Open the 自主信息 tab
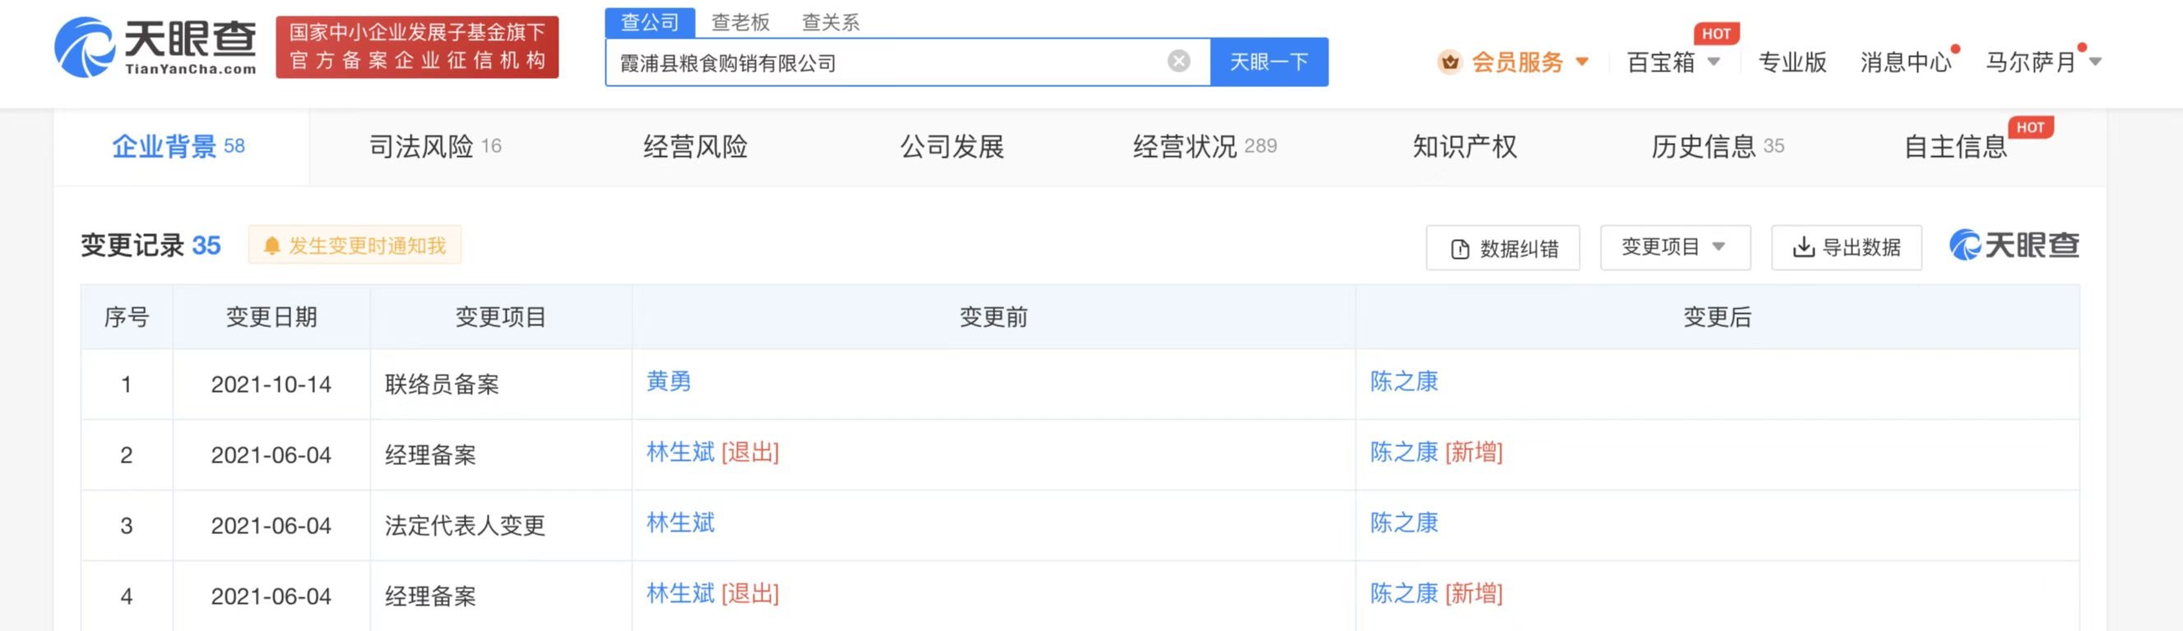Screen dimensions: 2183x631 [1955, 146]
